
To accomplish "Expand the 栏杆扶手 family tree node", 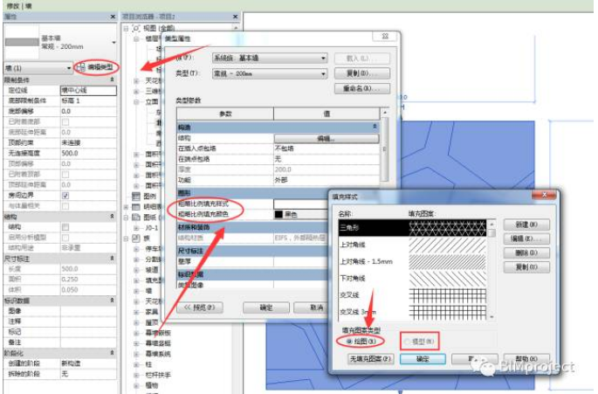I will pos(136,375).
